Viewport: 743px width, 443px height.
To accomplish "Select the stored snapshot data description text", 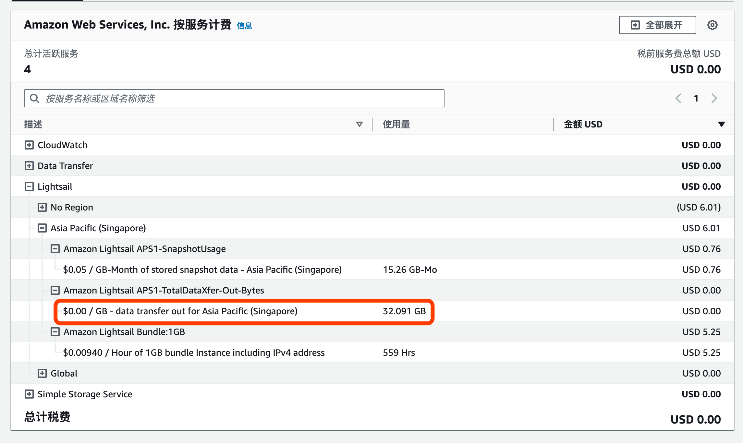I will point(202,269).
